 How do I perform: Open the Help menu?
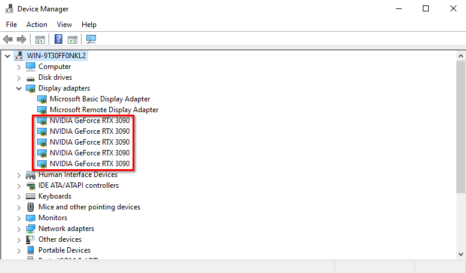click(x=89, y=25)
